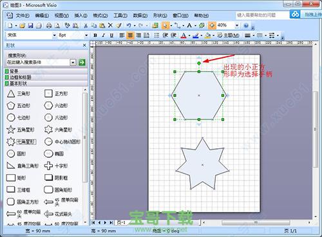Image resolution: width=322 pixels, height=237 pixels.
Task: Select the 十字形 cross shape
Action: coord(56,166)
